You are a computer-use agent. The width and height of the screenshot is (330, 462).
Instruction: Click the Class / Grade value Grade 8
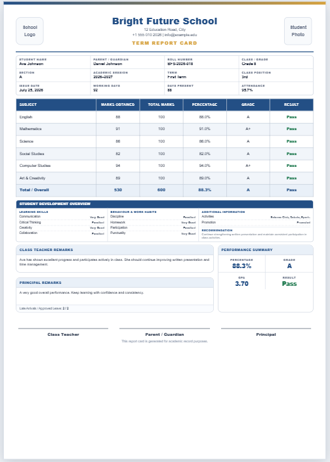pos(249,64)
